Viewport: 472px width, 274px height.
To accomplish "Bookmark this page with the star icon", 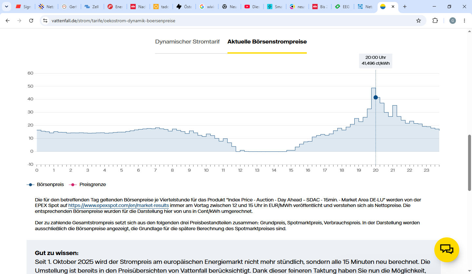I will click(x=419, y=21).
